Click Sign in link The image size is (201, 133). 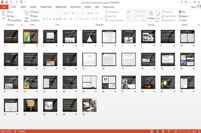[x=194, y=7]
